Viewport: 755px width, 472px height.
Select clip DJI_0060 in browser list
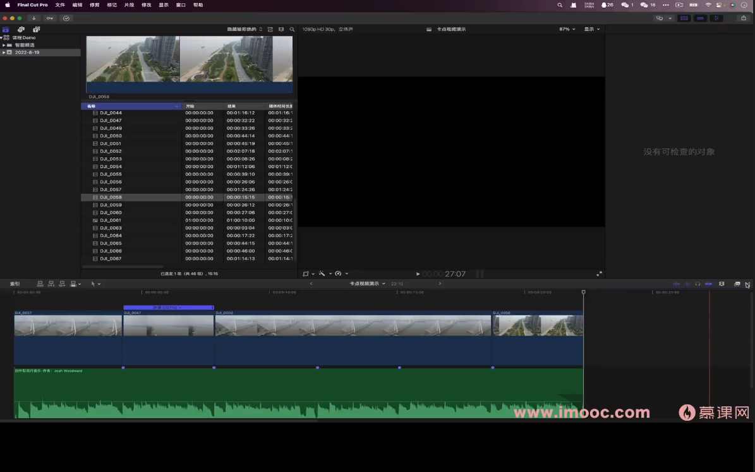[111, 213]
